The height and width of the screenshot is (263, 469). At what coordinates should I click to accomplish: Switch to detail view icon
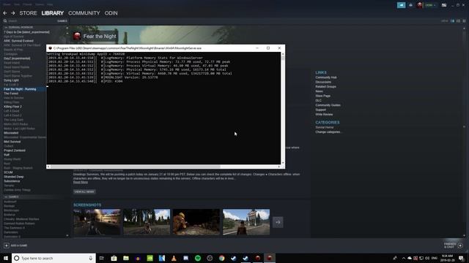453,21
